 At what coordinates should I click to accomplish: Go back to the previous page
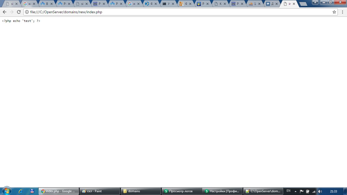(4, 12)
